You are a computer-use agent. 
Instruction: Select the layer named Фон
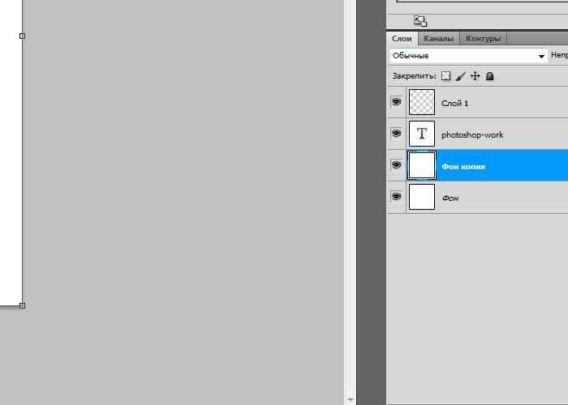450,198
